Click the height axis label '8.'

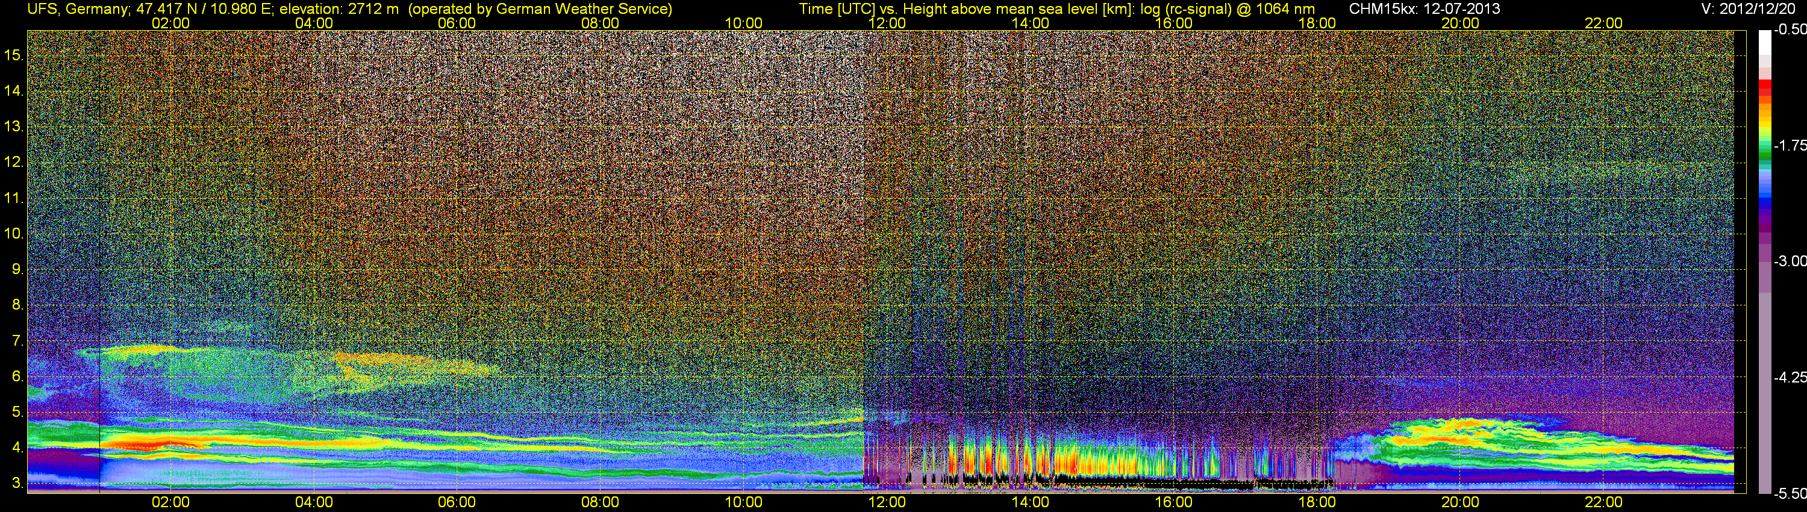(18, 305)
